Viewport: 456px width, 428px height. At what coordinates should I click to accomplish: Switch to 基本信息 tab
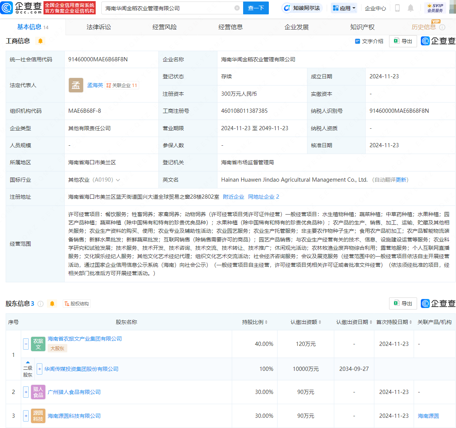(x=33, y=27)
